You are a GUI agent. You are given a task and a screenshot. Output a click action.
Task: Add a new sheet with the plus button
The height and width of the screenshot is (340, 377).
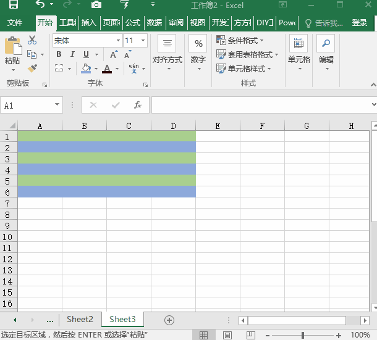(169, 320)
